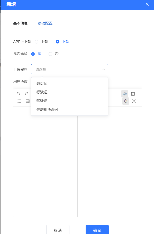
Task: Click the 是否审核 label
Action: click(21, 54)
